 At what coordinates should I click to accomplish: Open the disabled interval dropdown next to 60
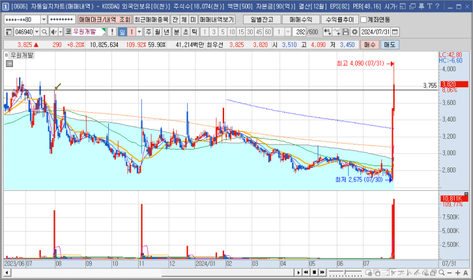(288, 32)
